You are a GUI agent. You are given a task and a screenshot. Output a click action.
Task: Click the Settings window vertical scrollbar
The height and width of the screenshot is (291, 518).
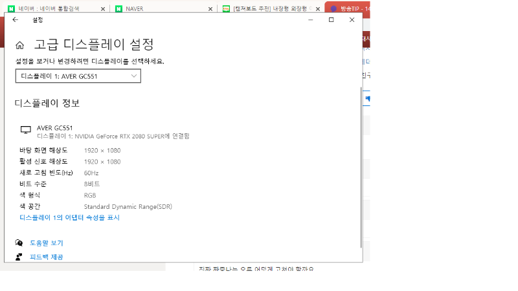point(361,167)
